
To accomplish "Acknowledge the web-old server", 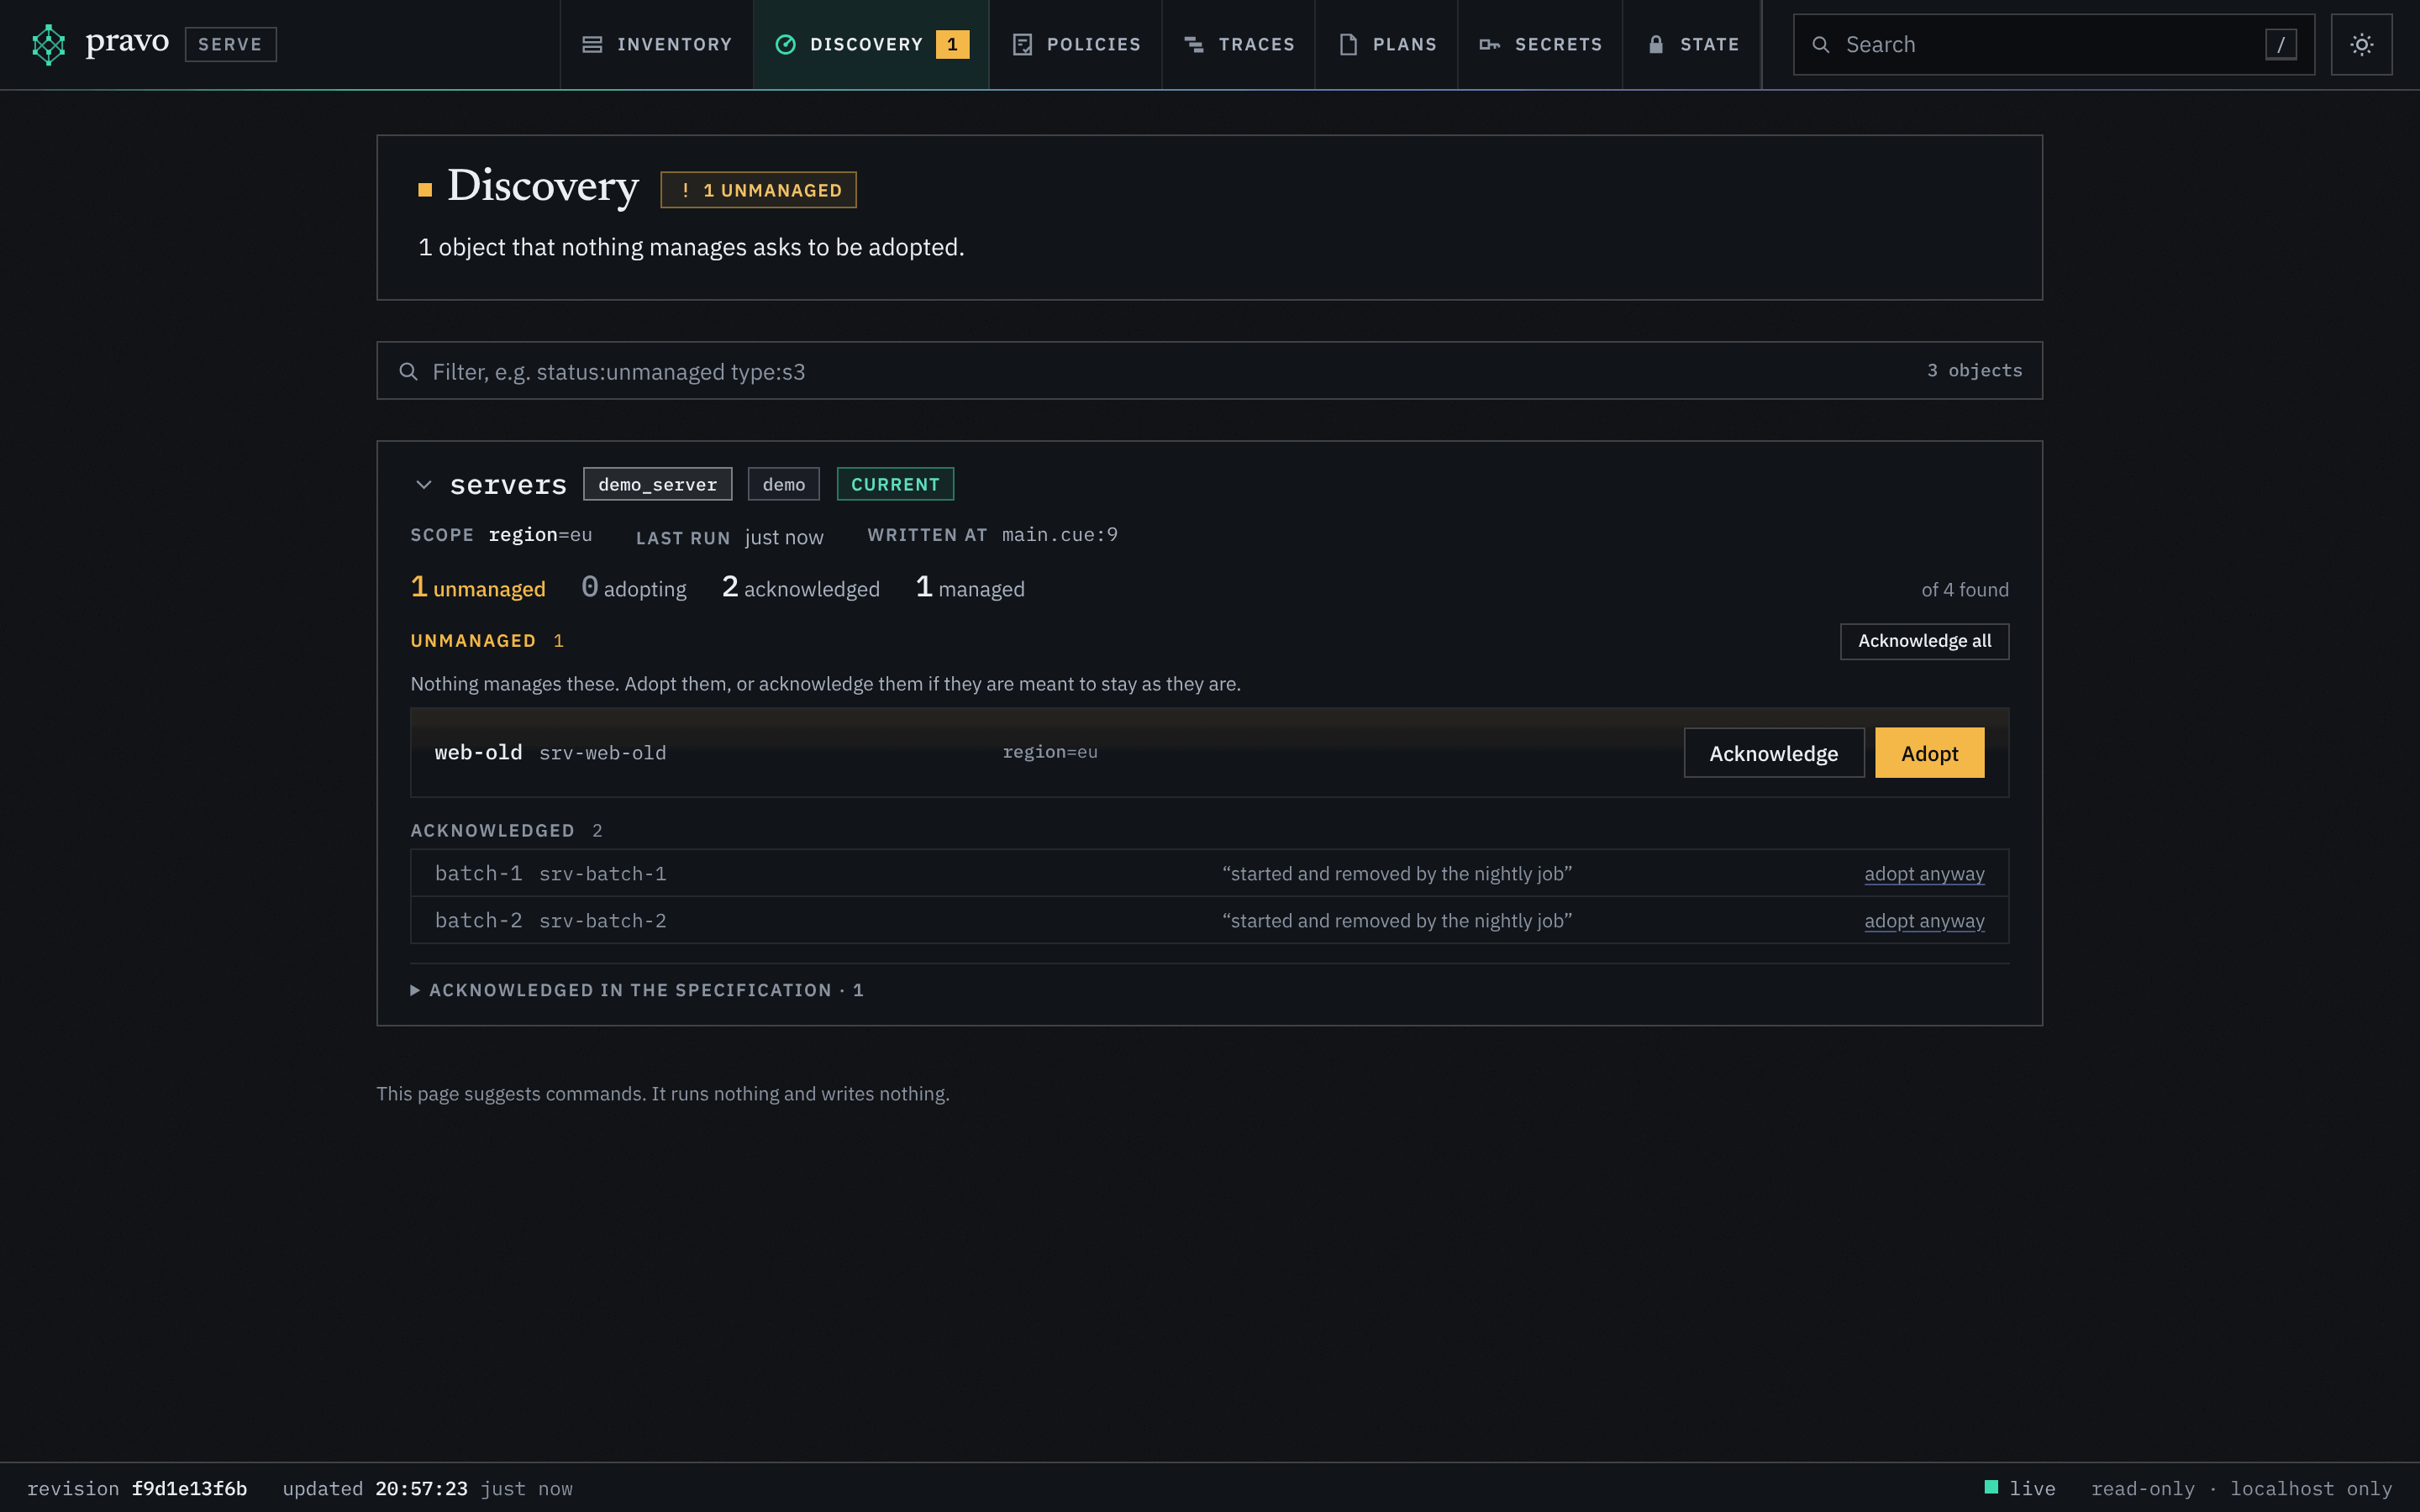I will (1773, 753).
